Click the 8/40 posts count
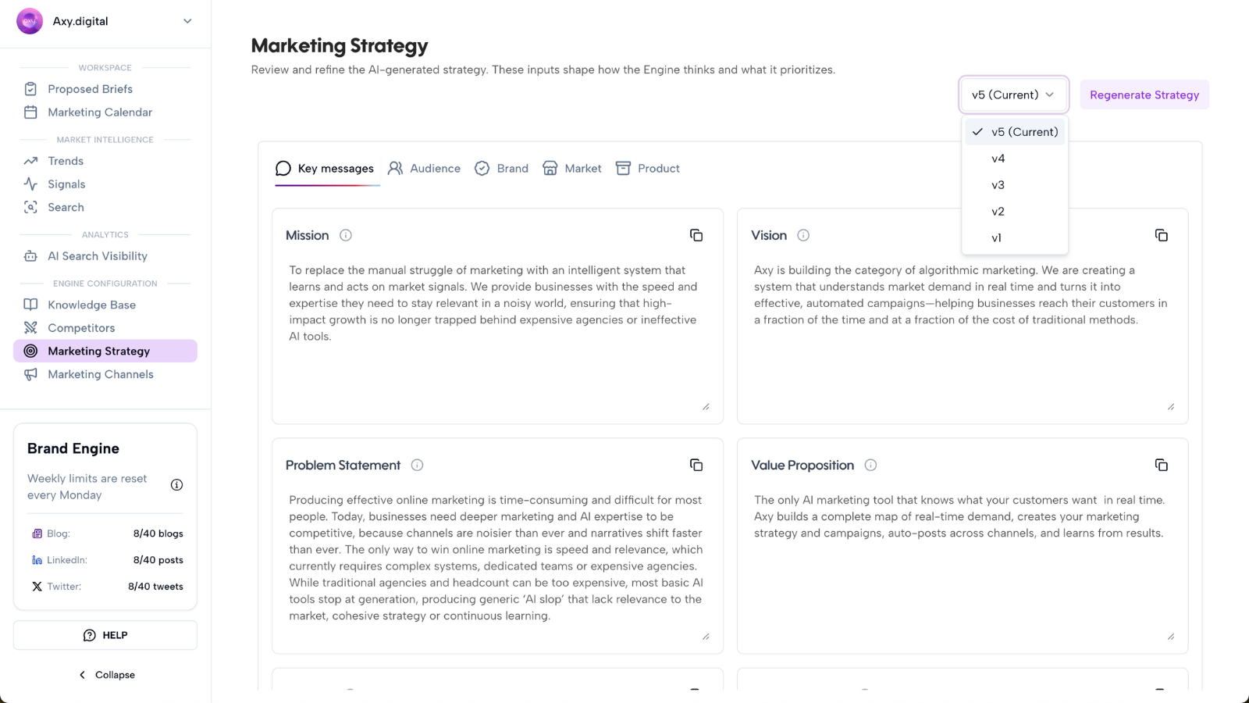The width and height of the screenshot is (1249, 703). (x=158, y=560)
